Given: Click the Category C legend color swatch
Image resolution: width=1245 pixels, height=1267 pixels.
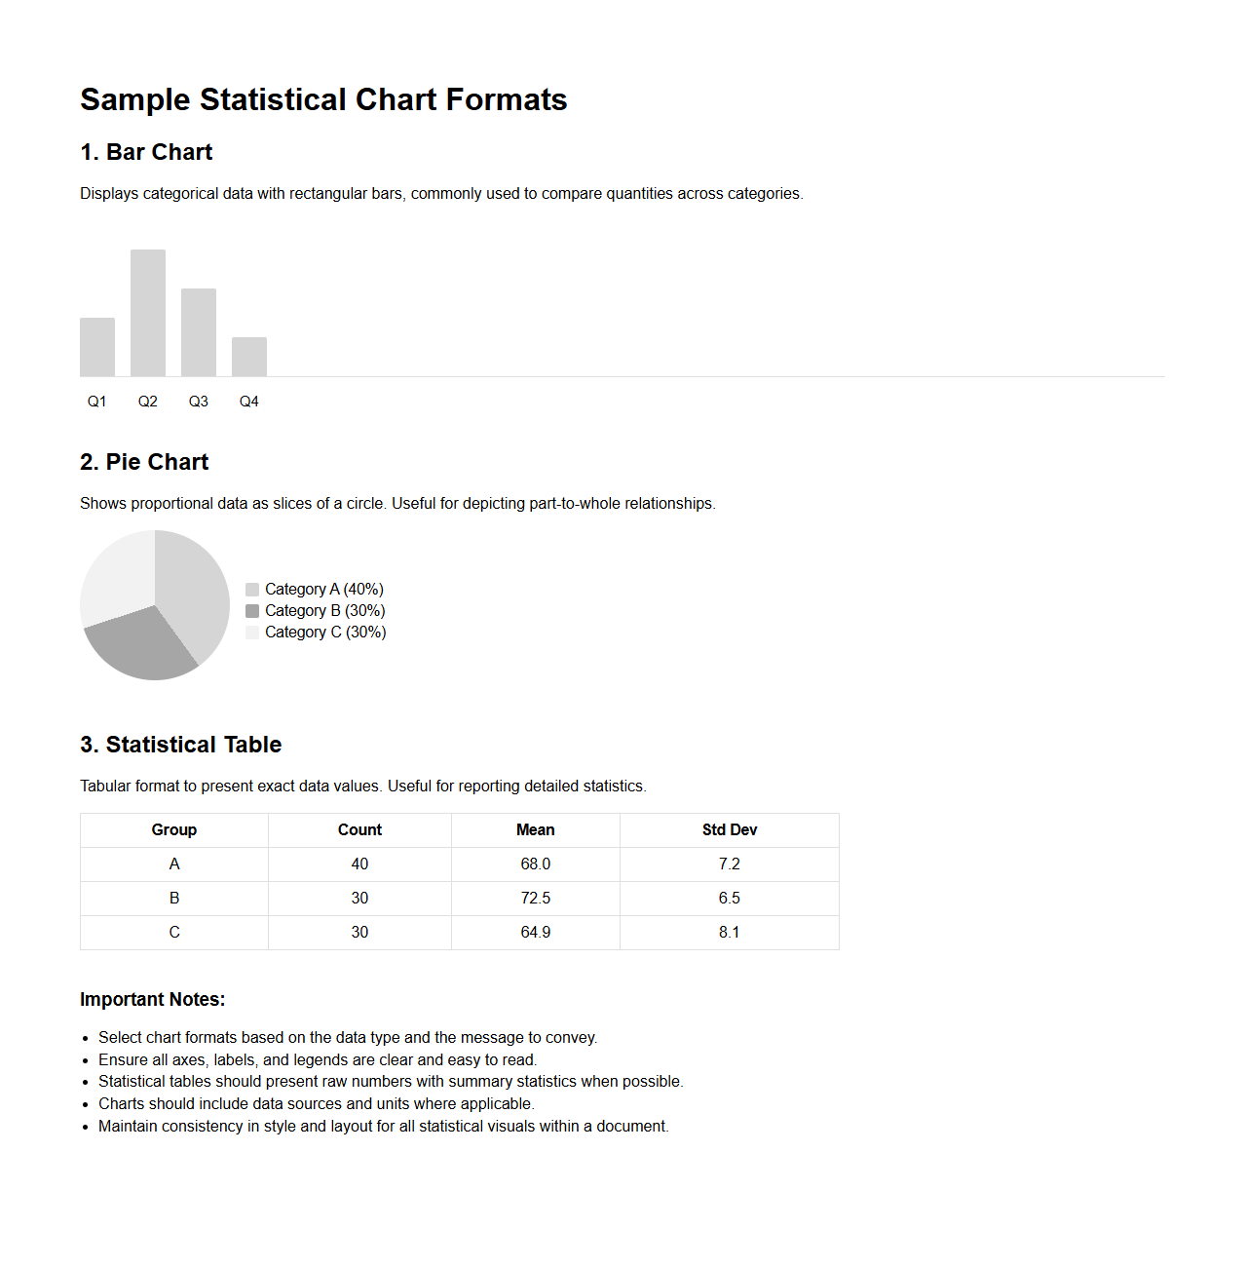Looking at the screenshot, I should (x=252, y=633).
